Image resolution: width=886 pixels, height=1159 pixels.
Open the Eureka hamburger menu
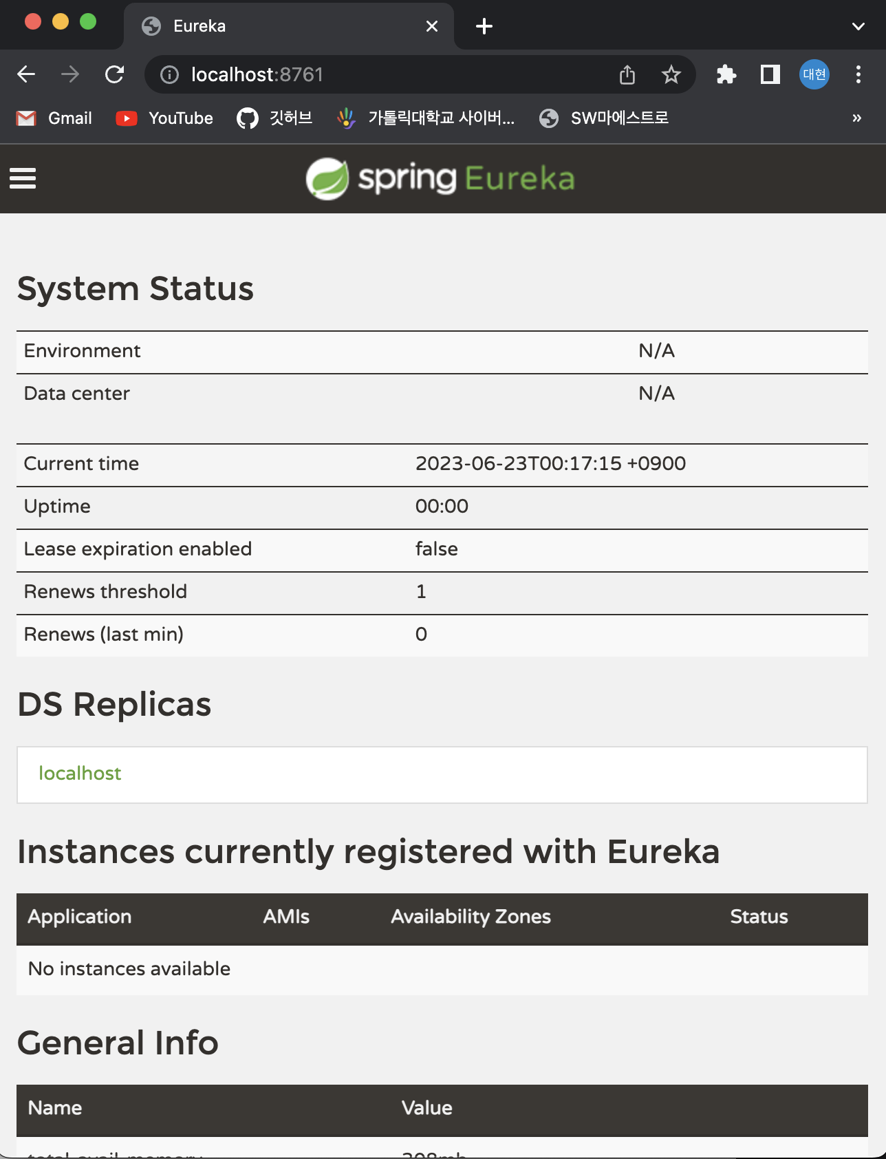[x=23, y=178]
